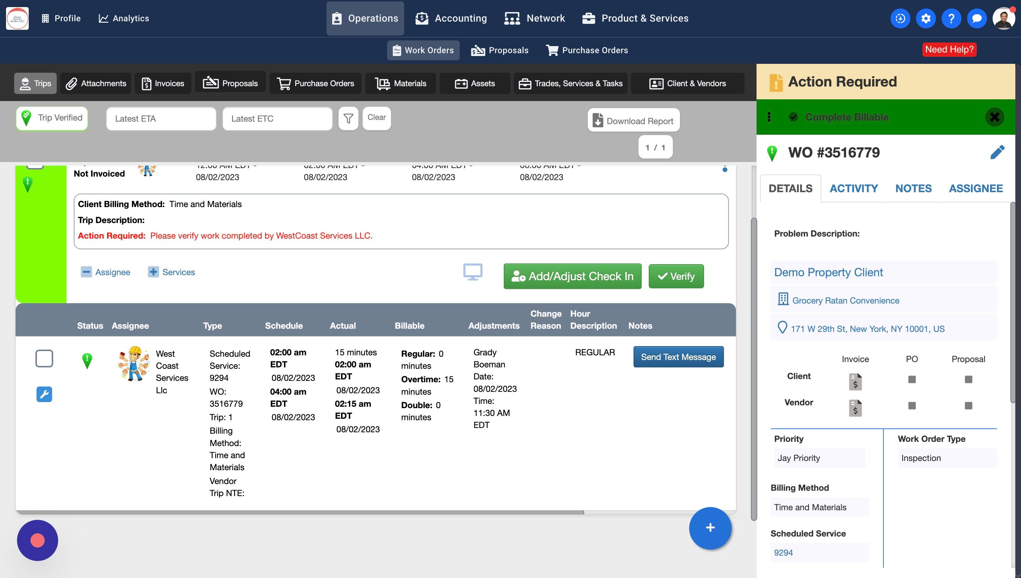Expand the Services section
This screenshot has width=1021, height=578.
click(153, 272)
